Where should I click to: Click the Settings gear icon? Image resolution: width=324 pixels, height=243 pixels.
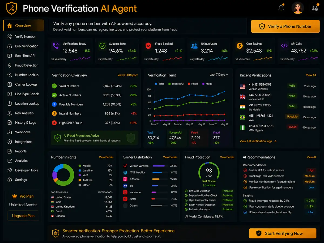(x=10, y=180)
